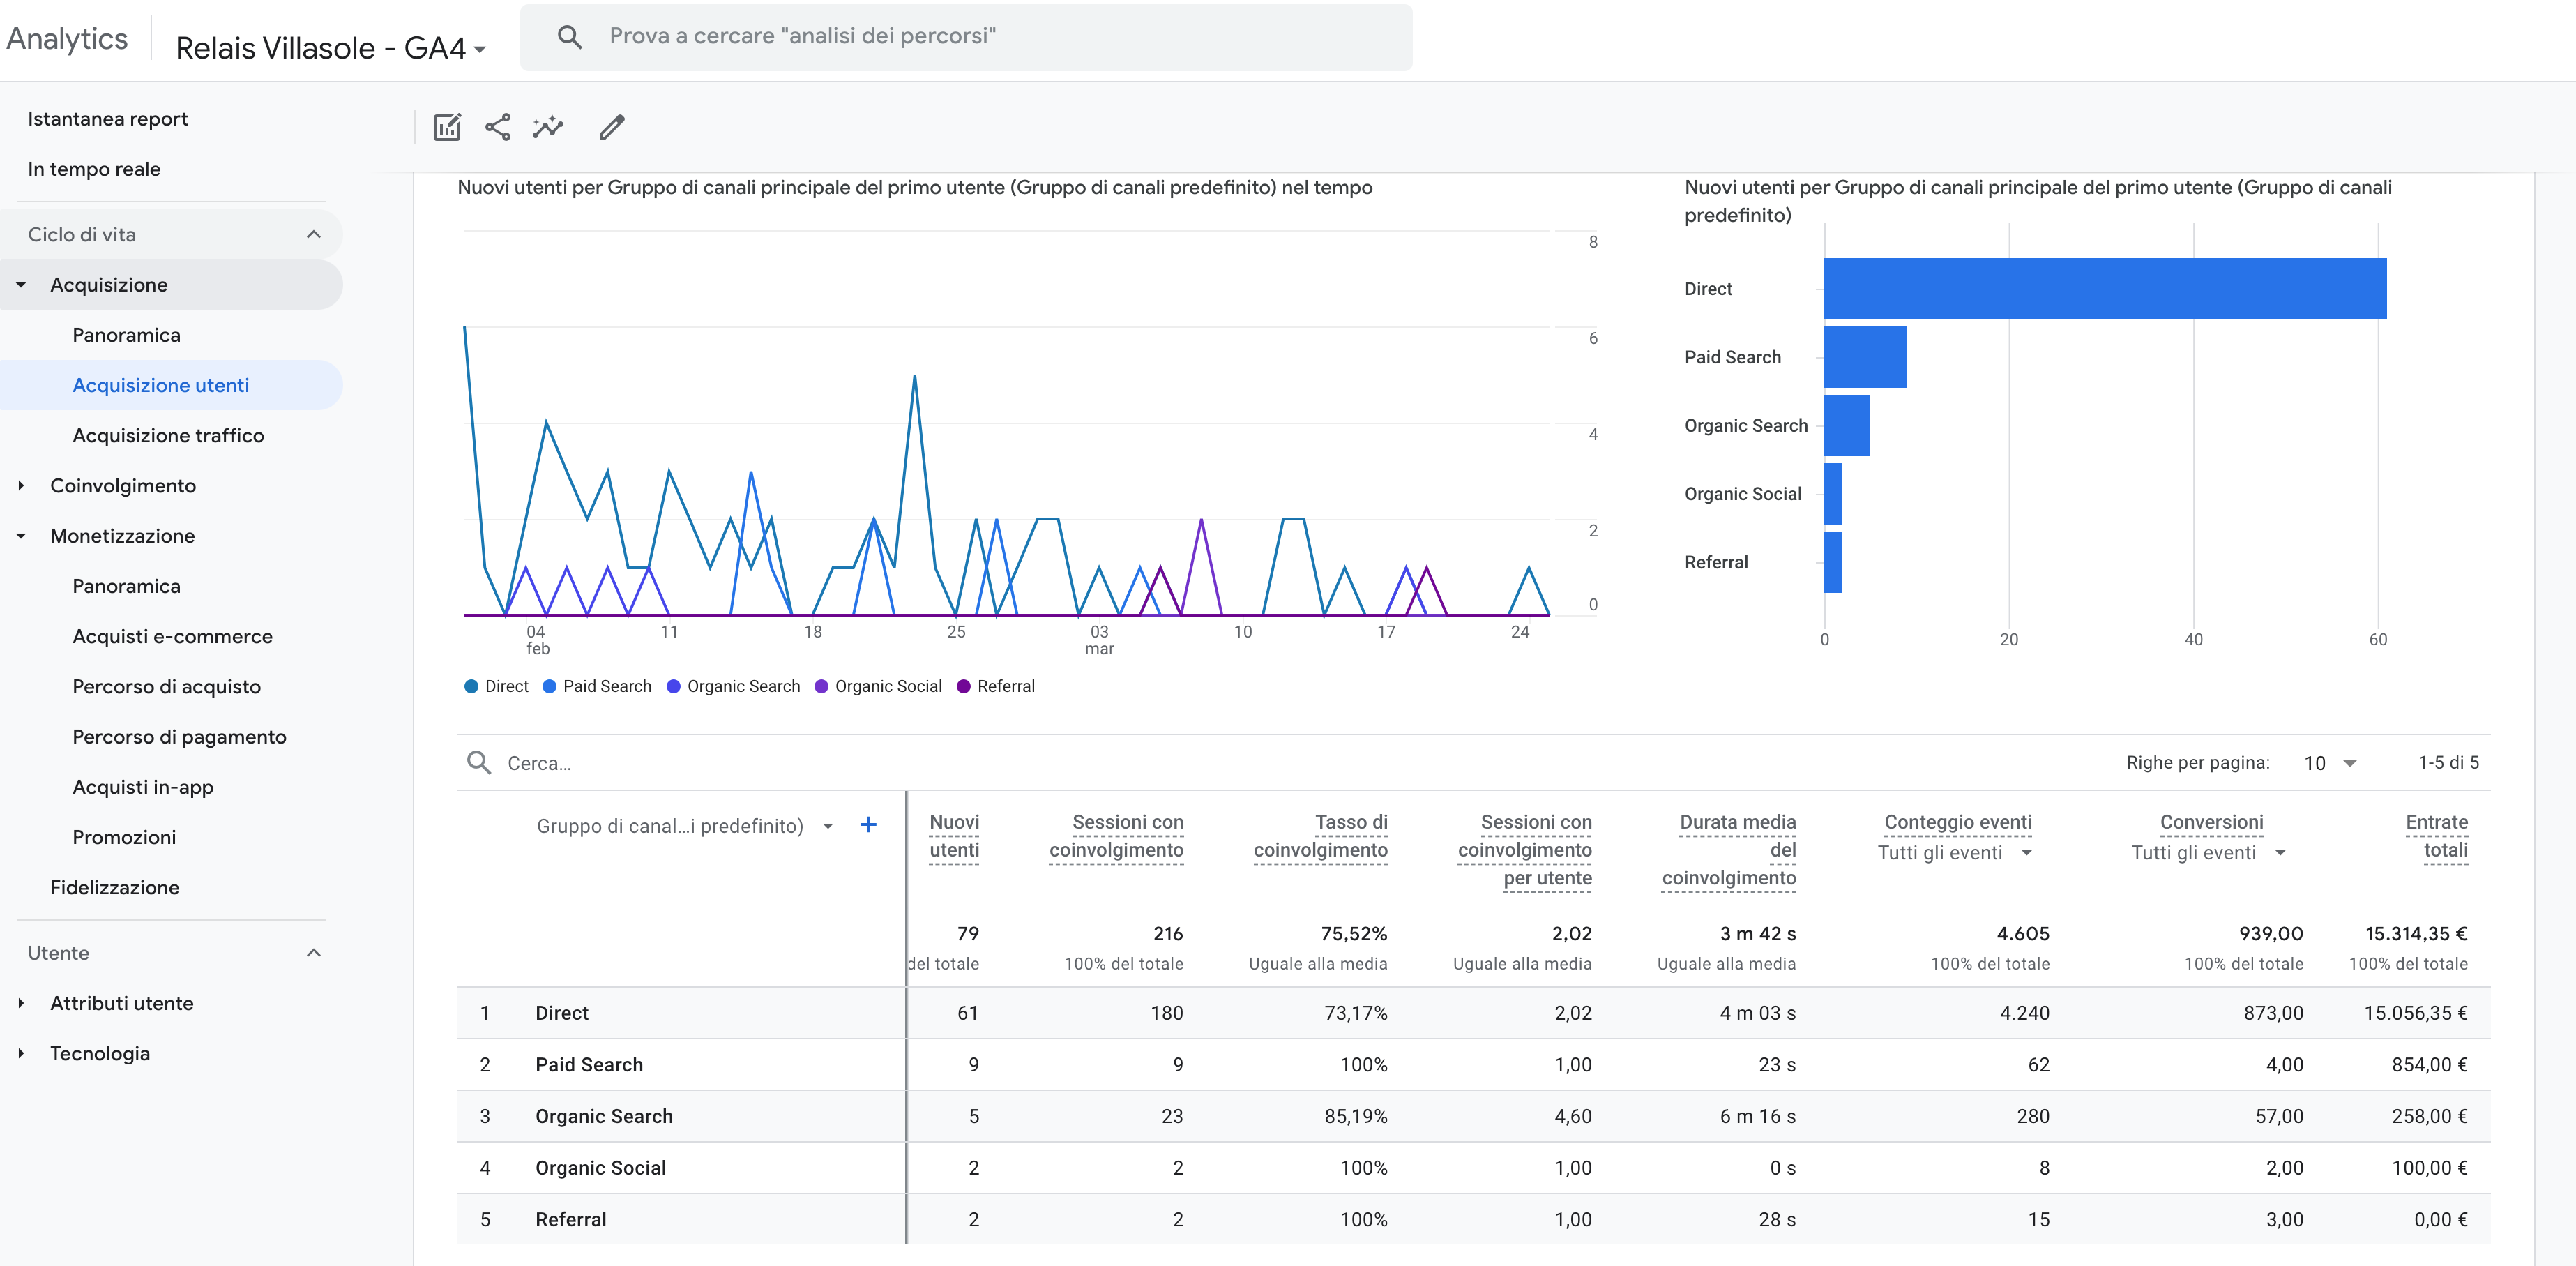
Task: Click the edit comparison chart icon
Action: tap(446, 127)
